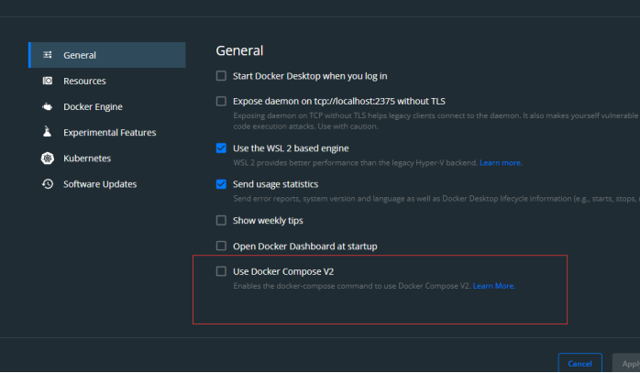
Task: Go to Experimental Features section
Action: tap(109, 132)
